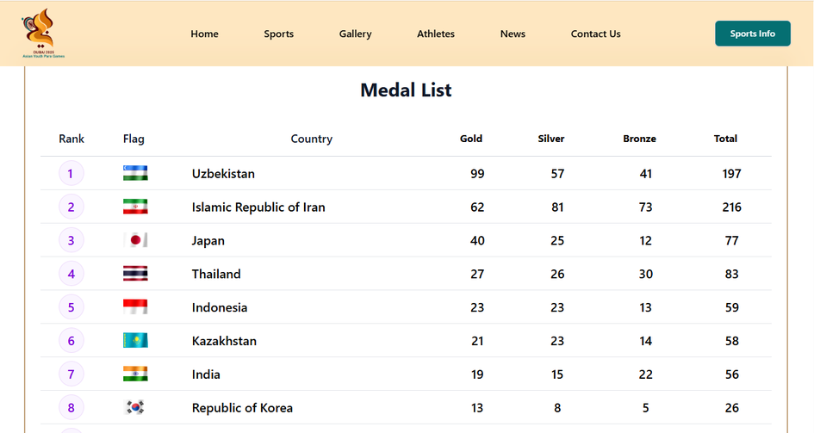Viewport: 814px width, 433px height.
Task: Navigate to the Athletes section
Action: pos(436,34)
